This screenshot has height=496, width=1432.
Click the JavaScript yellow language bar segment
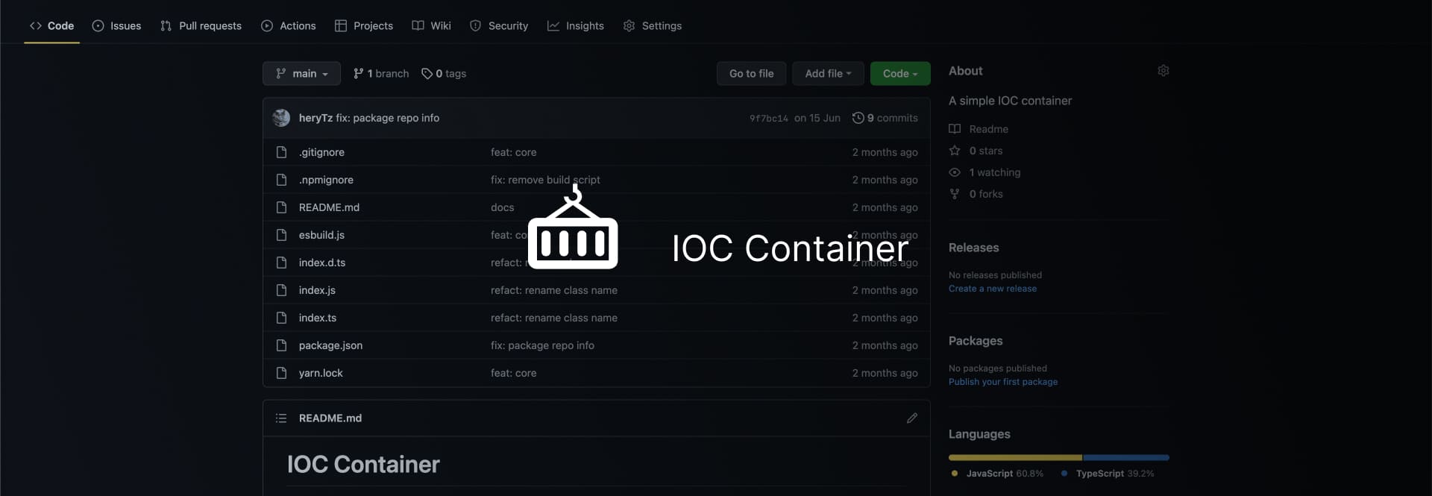click(1015, 457)
